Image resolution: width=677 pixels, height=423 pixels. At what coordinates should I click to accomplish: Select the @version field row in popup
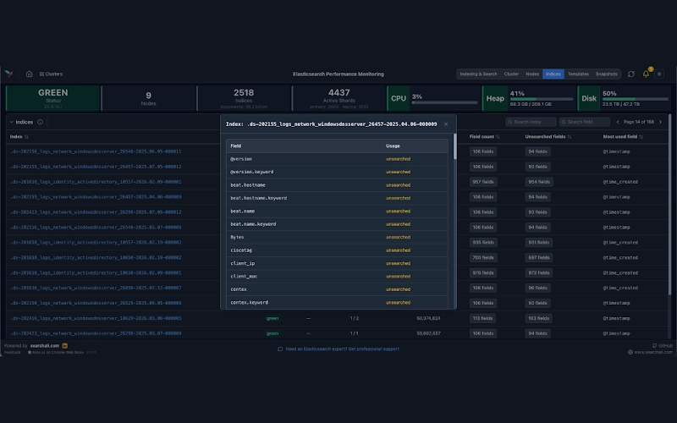(337, 159)
